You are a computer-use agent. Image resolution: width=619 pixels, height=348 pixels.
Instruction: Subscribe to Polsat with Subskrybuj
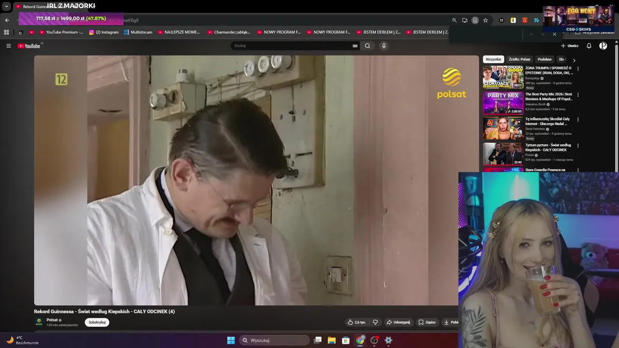(97, 322)
